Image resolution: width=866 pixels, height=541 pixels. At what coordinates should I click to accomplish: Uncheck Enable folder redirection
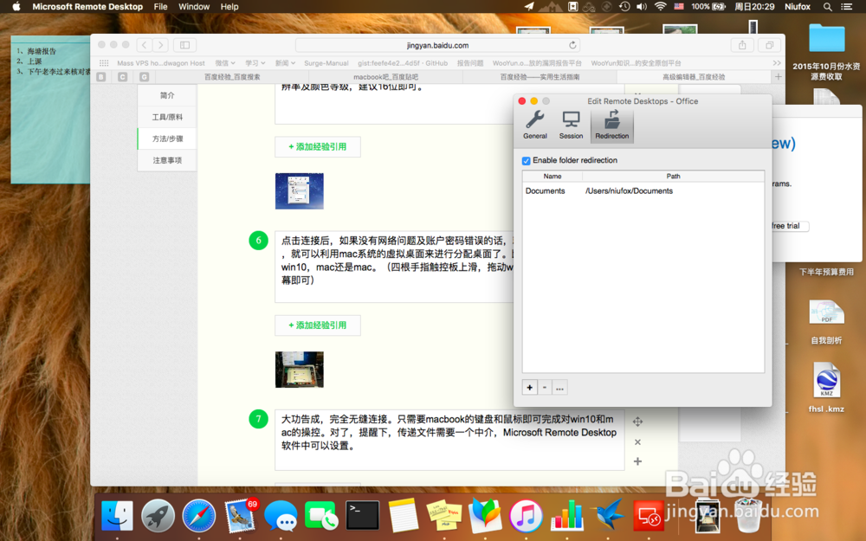(526, 161)
